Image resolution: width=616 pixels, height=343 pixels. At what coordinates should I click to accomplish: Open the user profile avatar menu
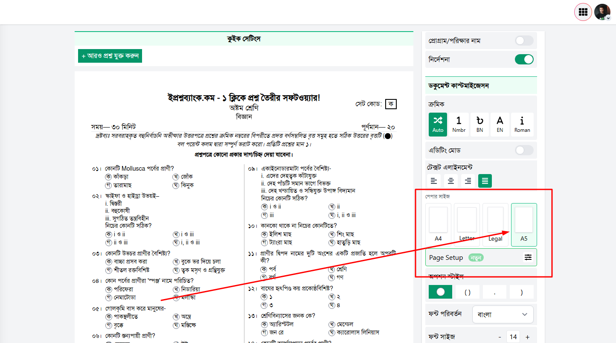tap(602, 12)
